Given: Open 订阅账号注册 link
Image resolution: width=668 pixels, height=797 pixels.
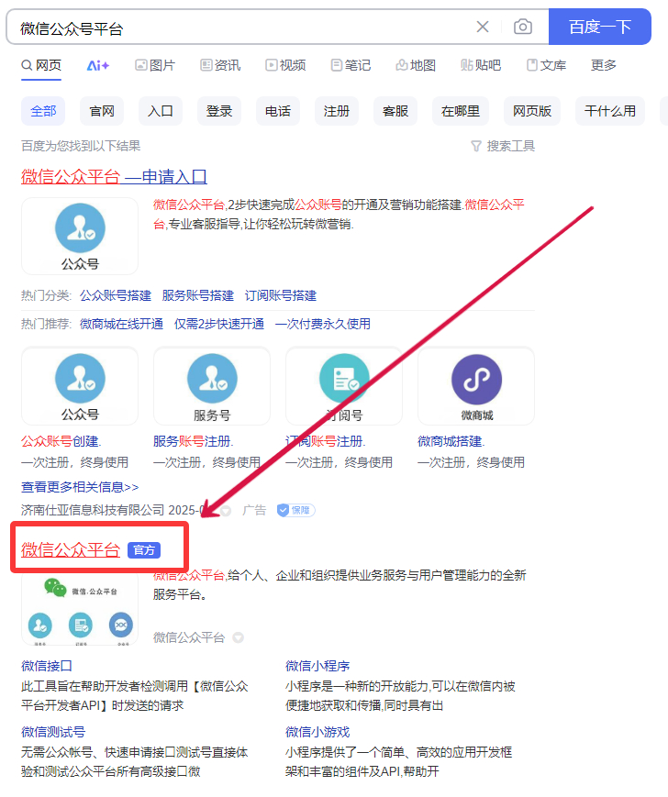Looking at the screenshot, I should (326, 441).
